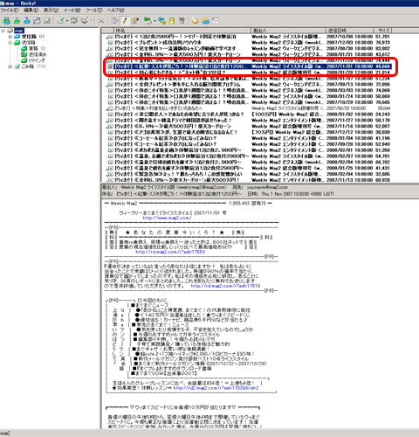Sort list by 件名 column header
This screenshot has width=419, height=437.
point(182,31)
